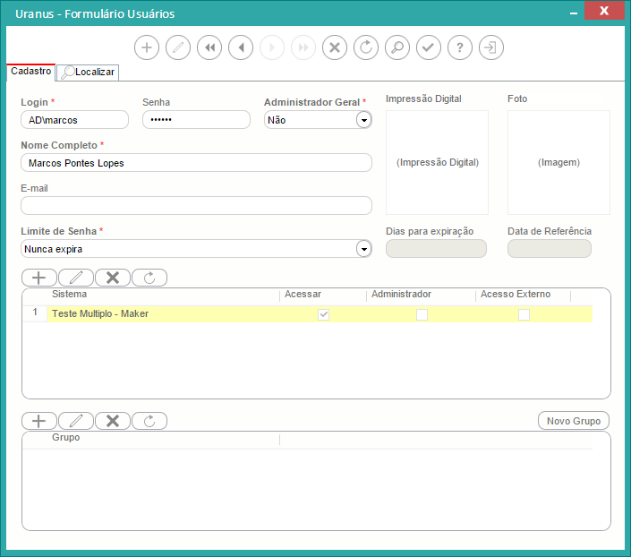Click the Nome Completo field
This screenshot has height=557, width=631.
coord(196,163)
